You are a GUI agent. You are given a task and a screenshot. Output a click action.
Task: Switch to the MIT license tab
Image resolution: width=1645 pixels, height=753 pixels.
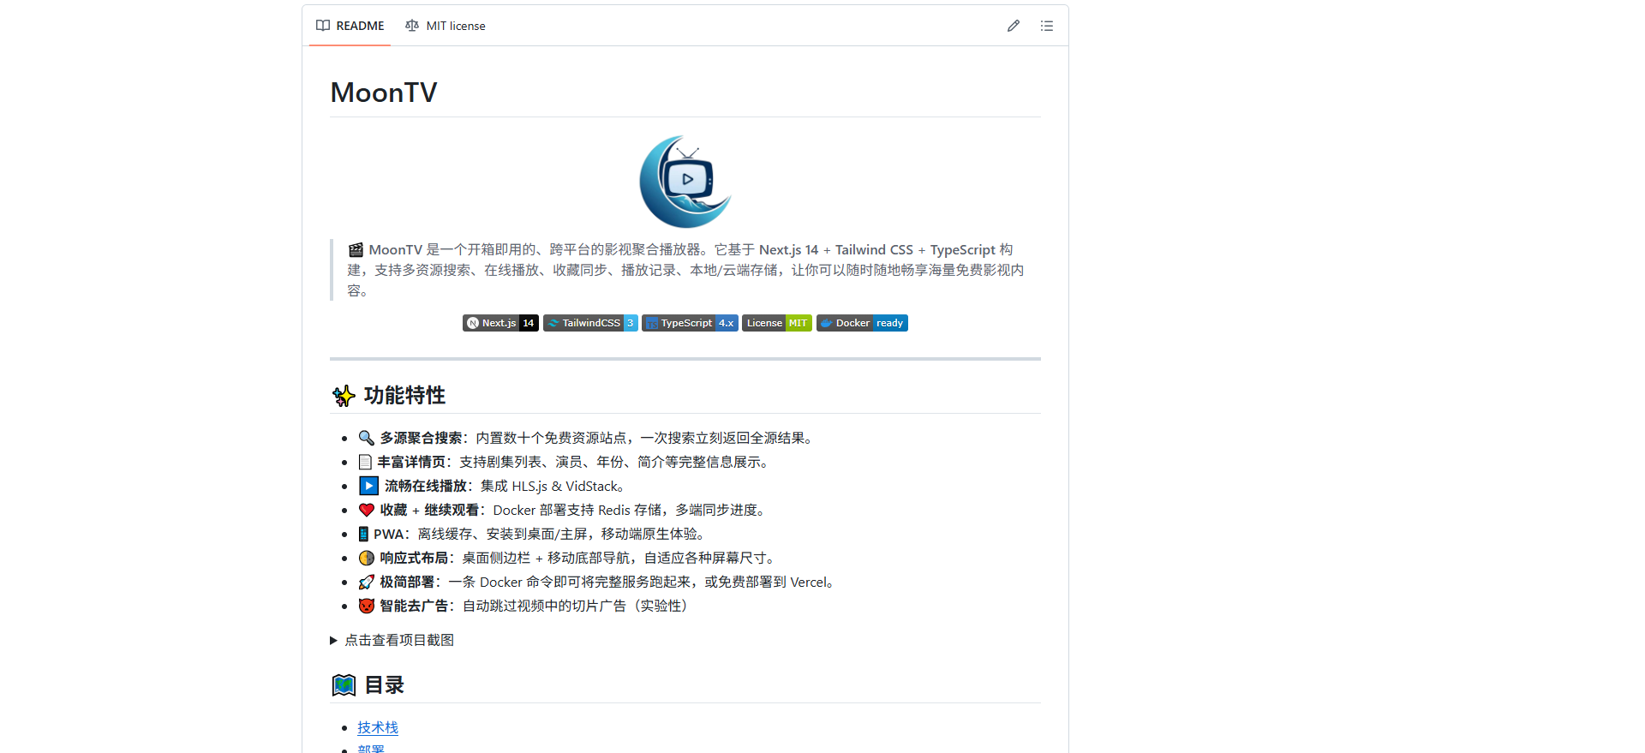coord(446,26)
